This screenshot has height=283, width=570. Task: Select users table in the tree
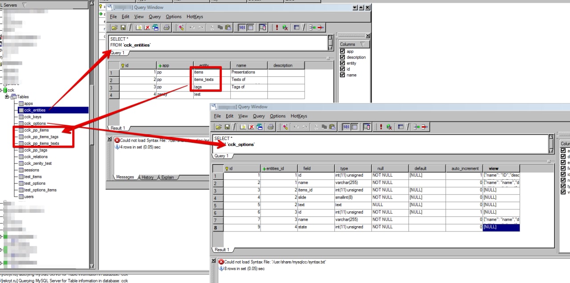coord(29,197)
